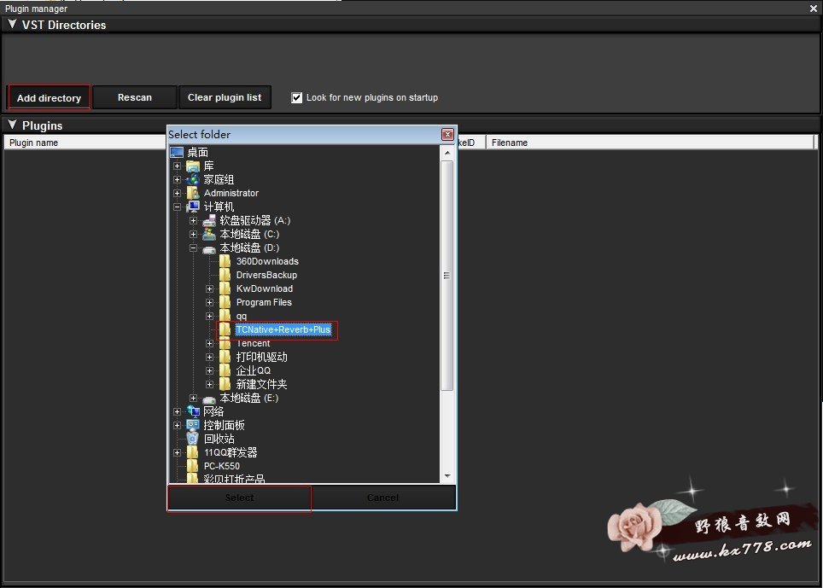Collapse the VST Directories section
The image size is (823, 588).
coord(12,24)
